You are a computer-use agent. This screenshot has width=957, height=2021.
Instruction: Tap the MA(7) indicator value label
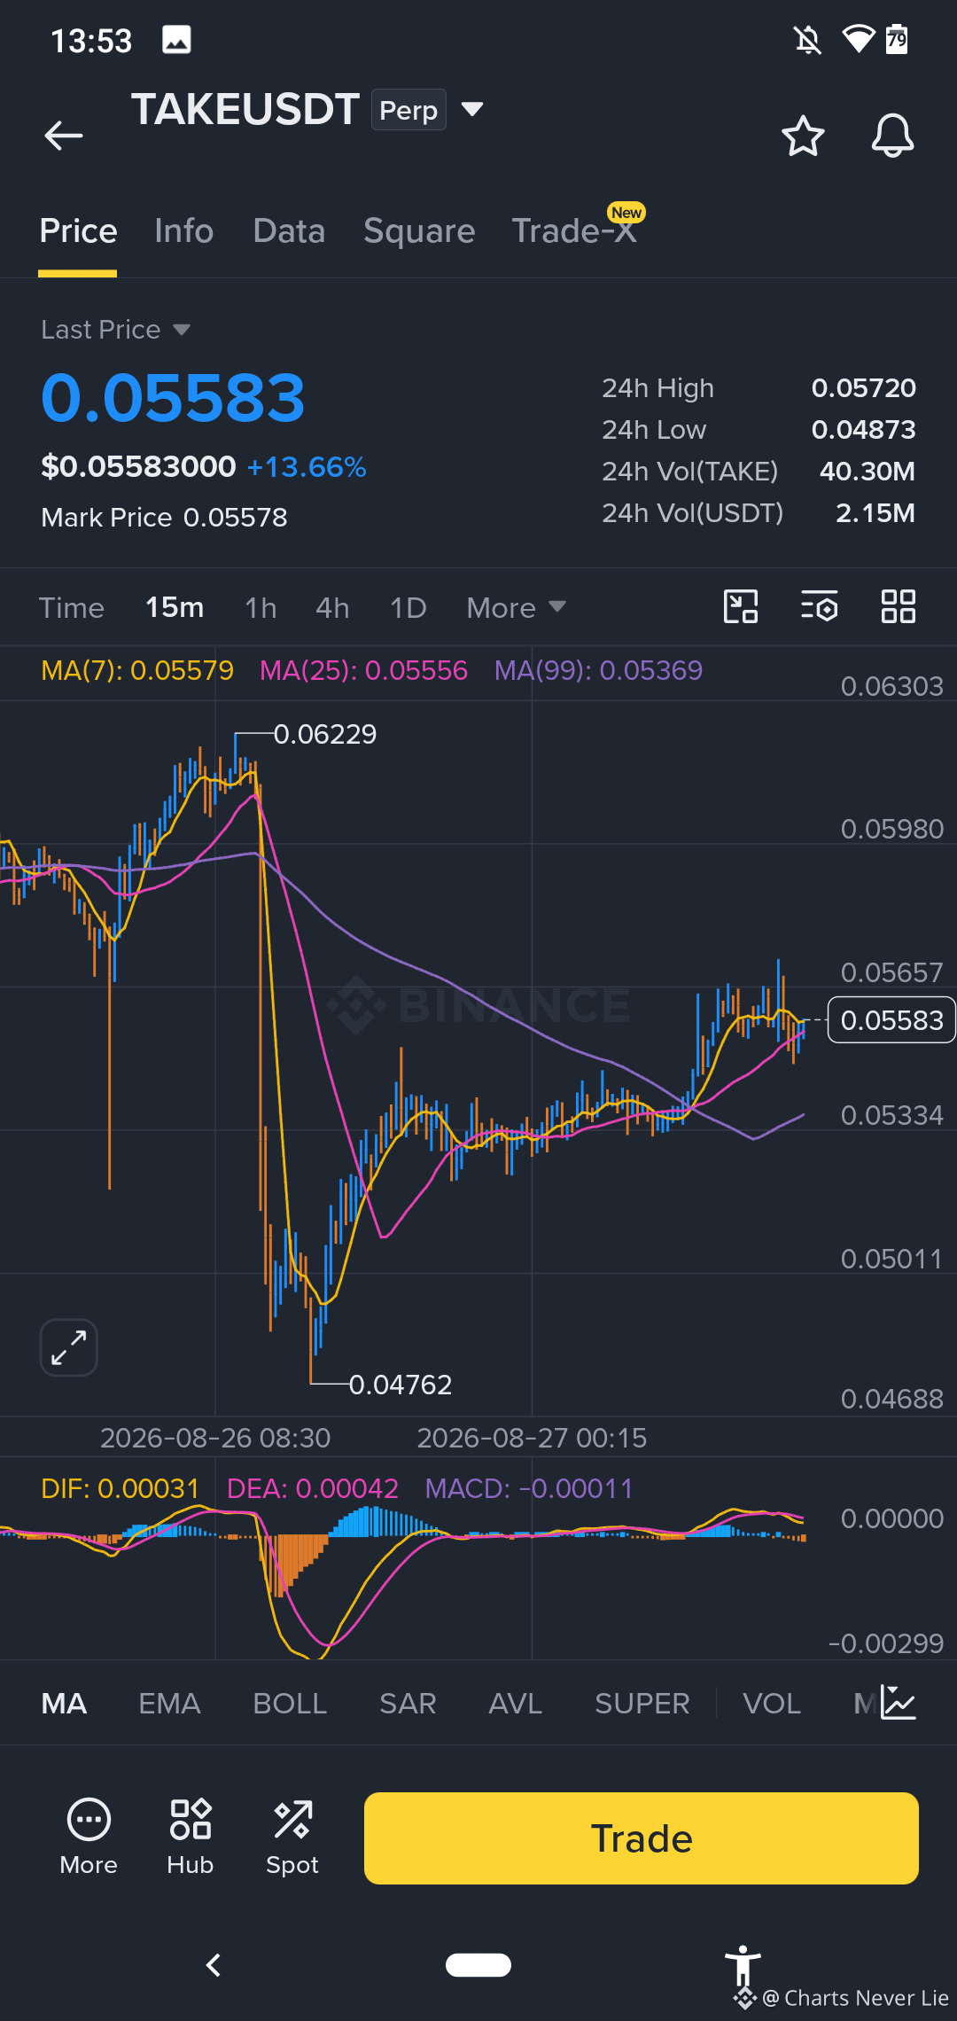point(137,670)
